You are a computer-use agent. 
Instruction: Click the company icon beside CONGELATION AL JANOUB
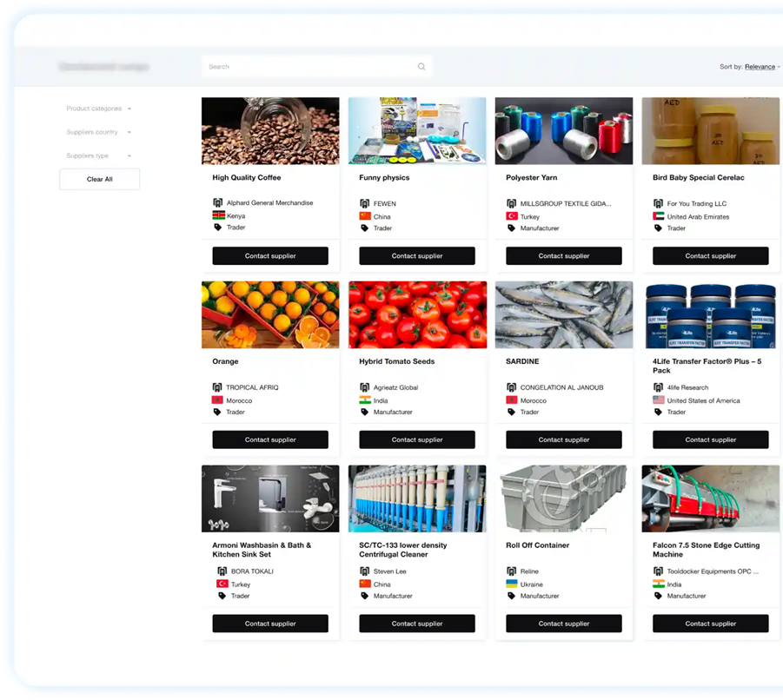(x=512, y=387)
